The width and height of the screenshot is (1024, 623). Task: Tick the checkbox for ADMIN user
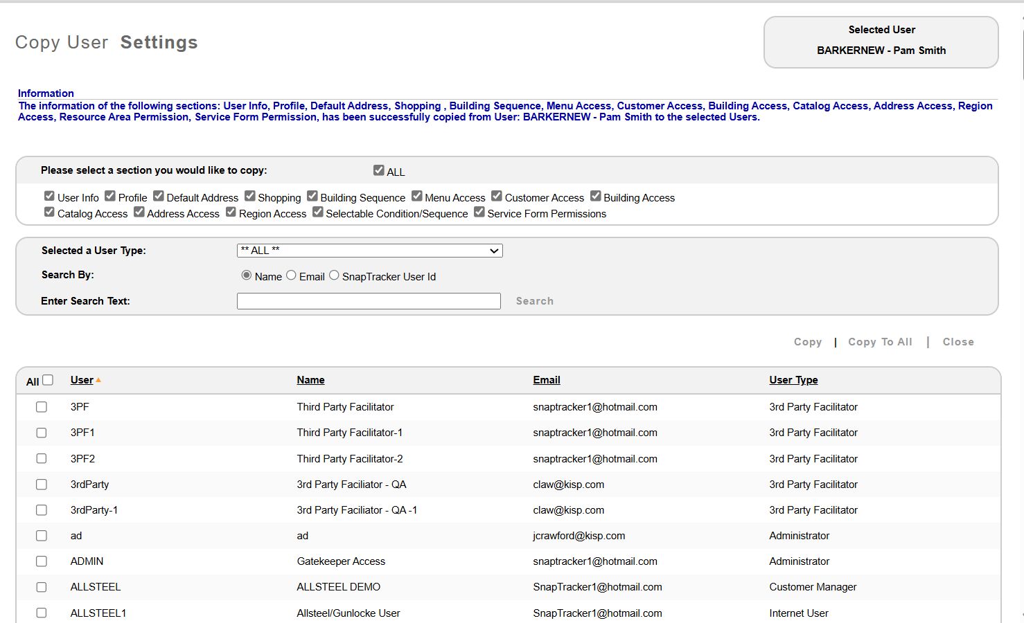(x=42, y=561)
